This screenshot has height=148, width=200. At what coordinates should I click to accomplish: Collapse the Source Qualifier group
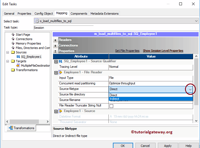click(56, 62)
